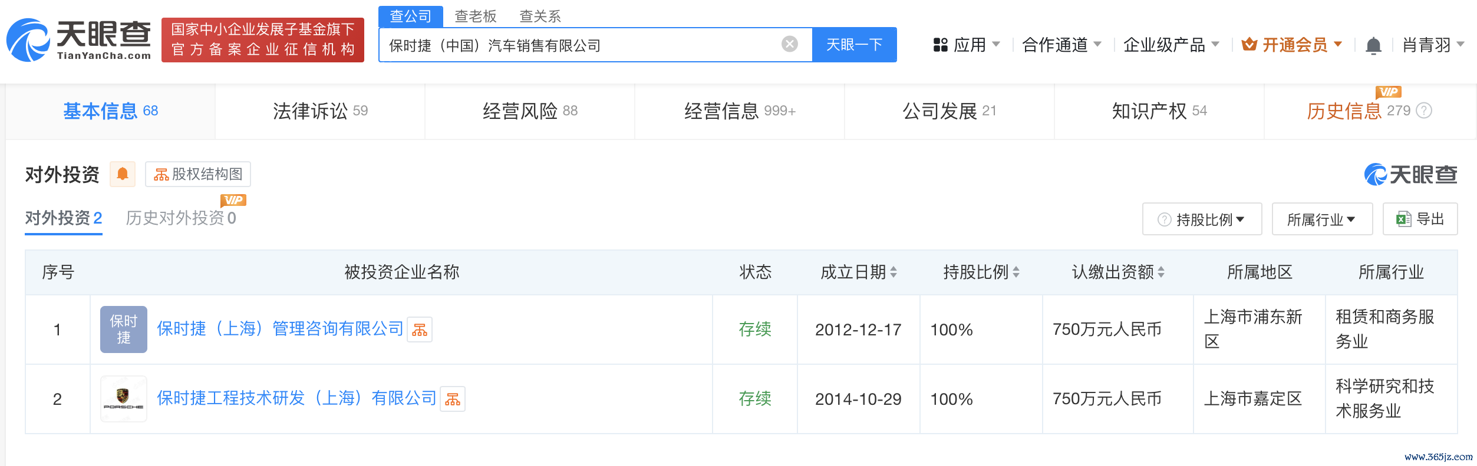The width and height of the screenshot is (1477, 466).
Task: Open the 持股比例 filter dropdown
Action: (x=1202, y=219)
